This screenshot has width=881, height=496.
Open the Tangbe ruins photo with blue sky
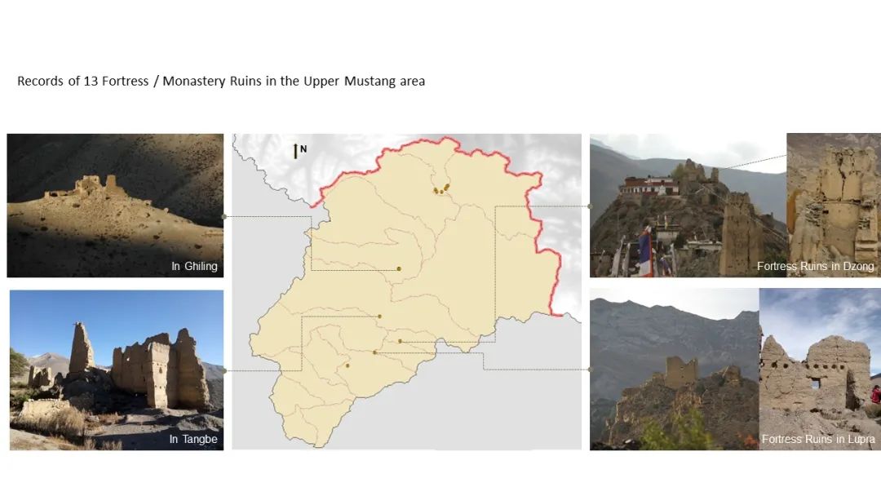click(117, 370)
